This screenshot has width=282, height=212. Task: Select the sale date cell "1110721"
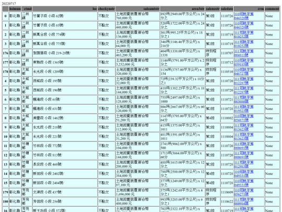227,99
